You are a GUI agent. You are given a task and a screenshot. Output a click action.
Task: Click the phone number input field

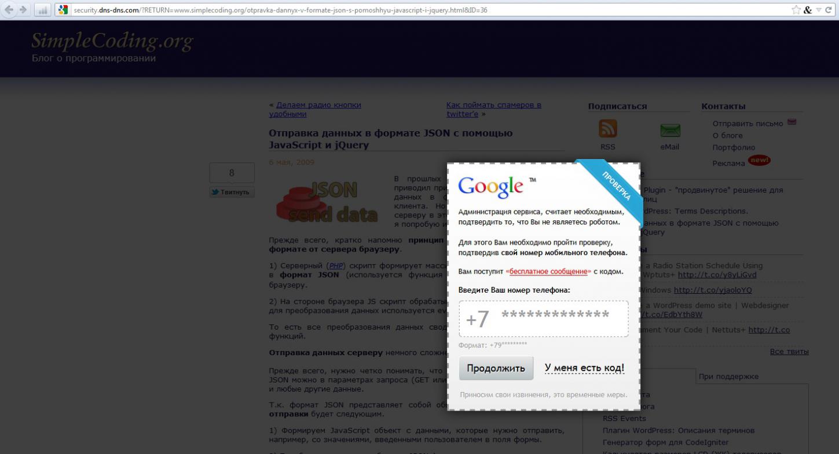pyautogui.click(x=543, y=319)
